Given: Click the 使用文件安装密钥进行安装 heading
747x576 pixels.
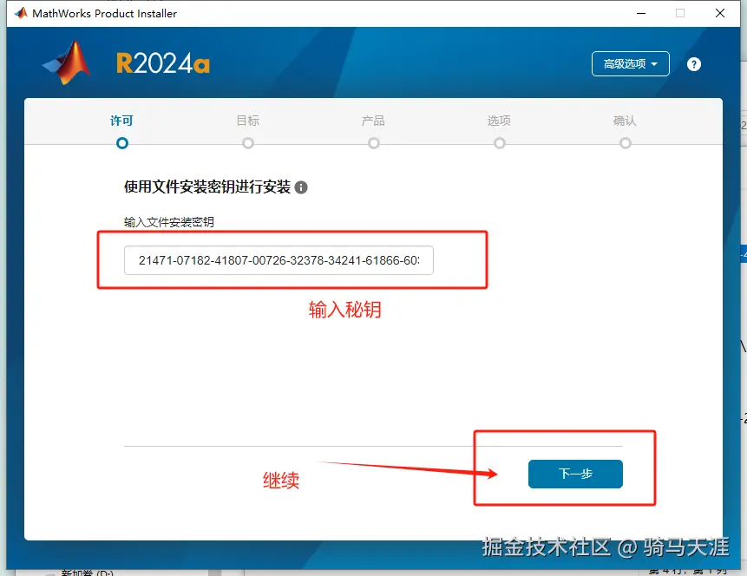Looking at the screenshot, I should (207, 187).
